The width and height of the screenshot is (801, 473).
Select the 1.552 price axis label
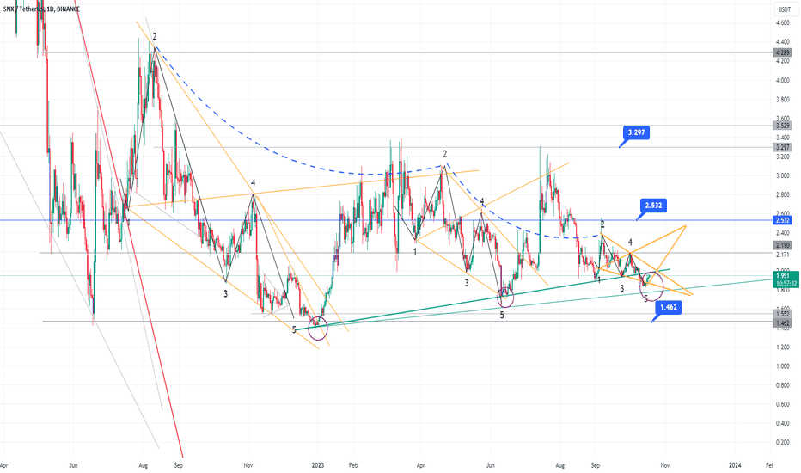pos(782,314)
